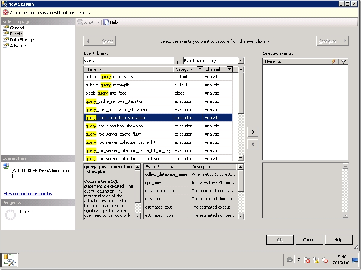The height and width of the screenshot is (270, 361).
Task: Open the Category column filter dropdown
Action: [200, 69]
